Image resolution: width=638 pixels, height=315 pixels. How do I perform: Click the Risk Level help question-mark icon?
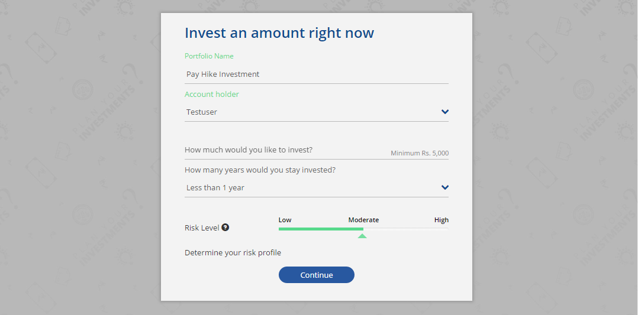[x=225, y=228]
